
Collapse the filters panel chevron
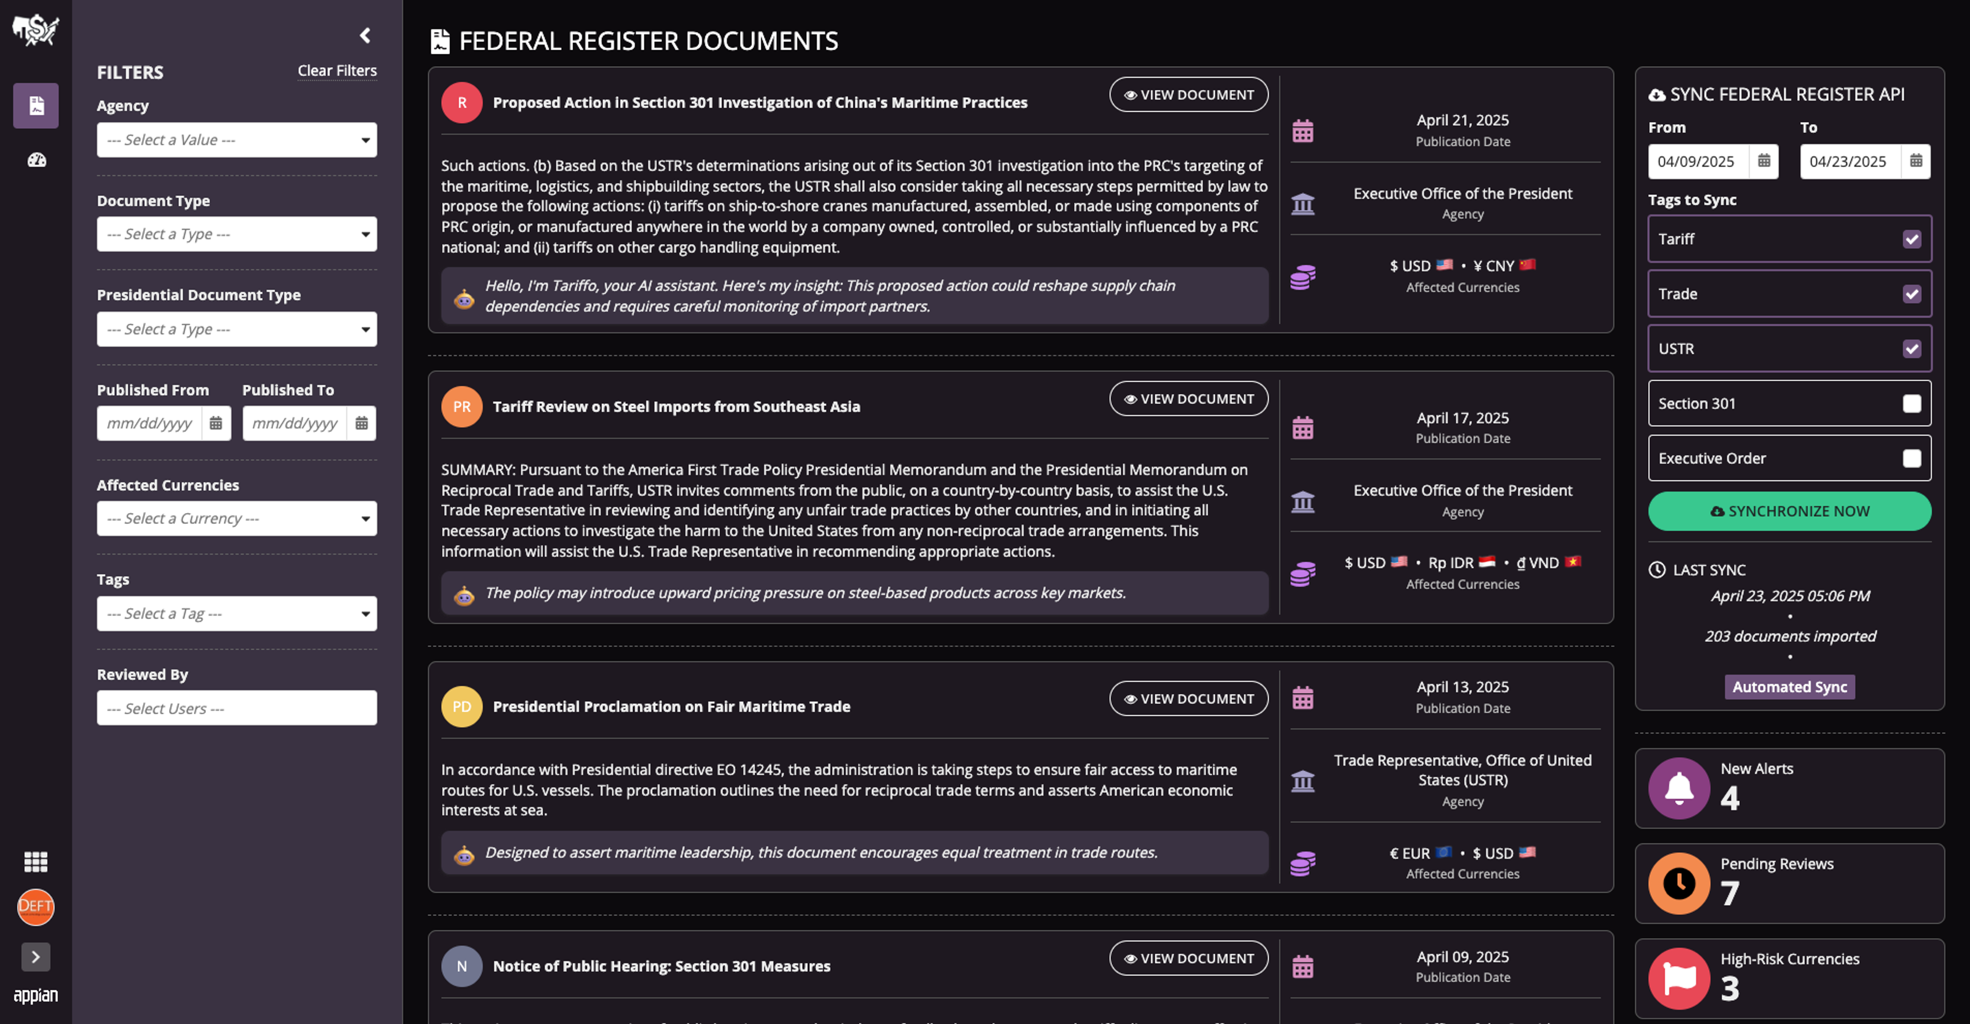click(365, 35)
